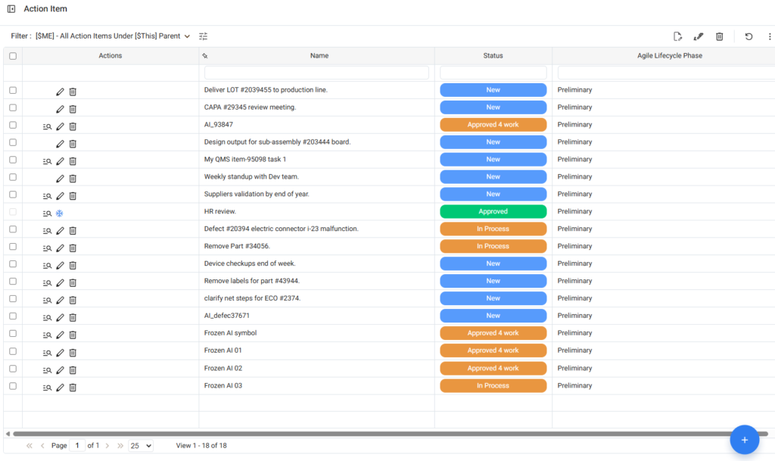
Task: Click the top toolbar trash delete icon
Action: click(720, 36)
